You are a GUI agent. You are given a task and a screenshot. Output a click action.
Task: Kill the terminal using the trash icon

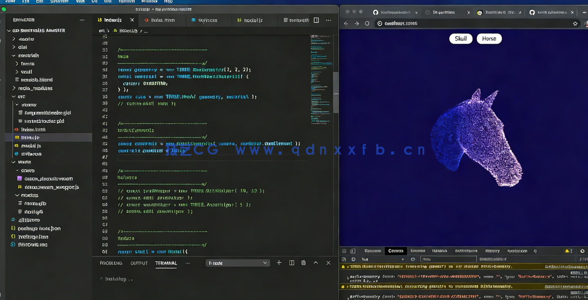303,262
